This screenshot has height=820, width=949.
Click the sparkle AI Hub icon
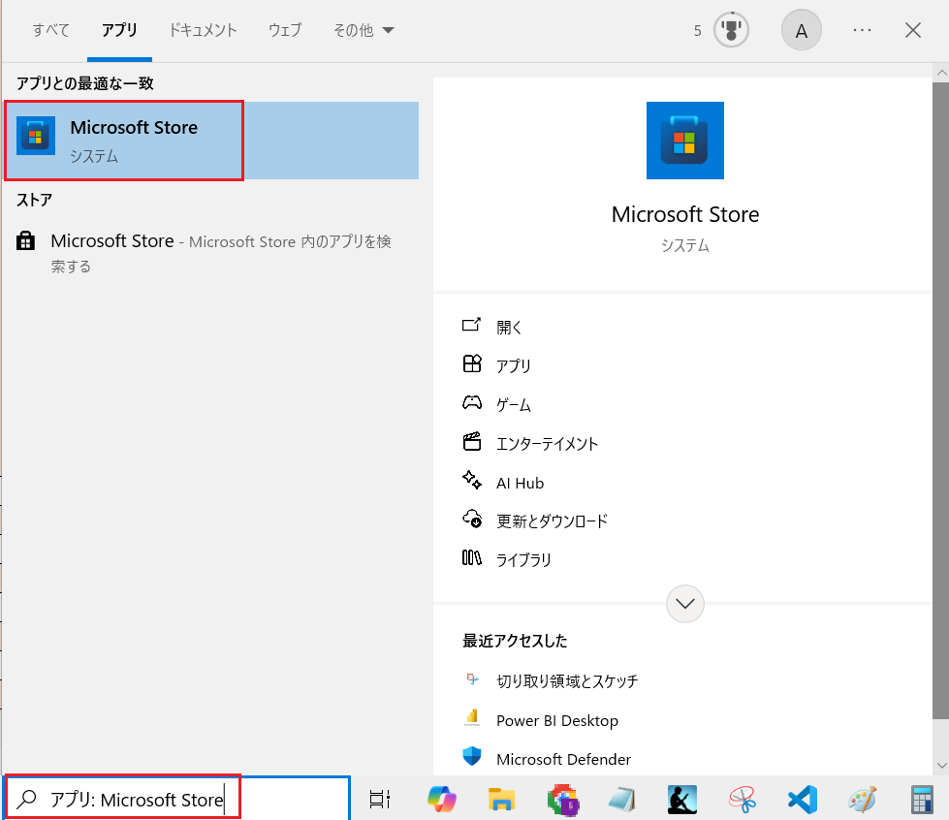pyautogui.click(x=472, y=481)
